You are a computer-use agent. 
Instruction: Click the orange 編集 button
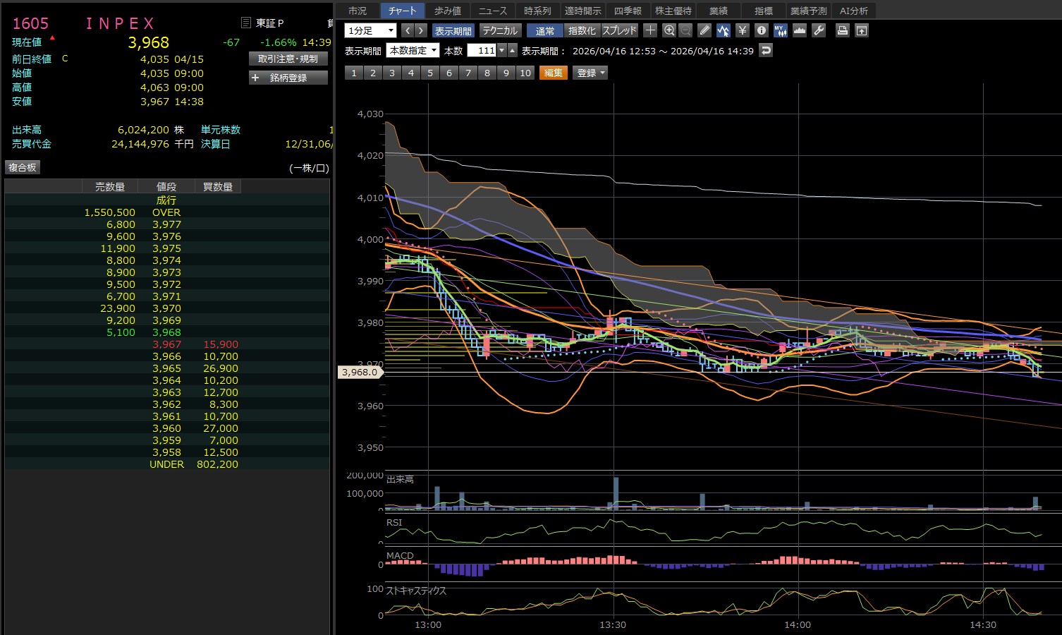[553, 73]
